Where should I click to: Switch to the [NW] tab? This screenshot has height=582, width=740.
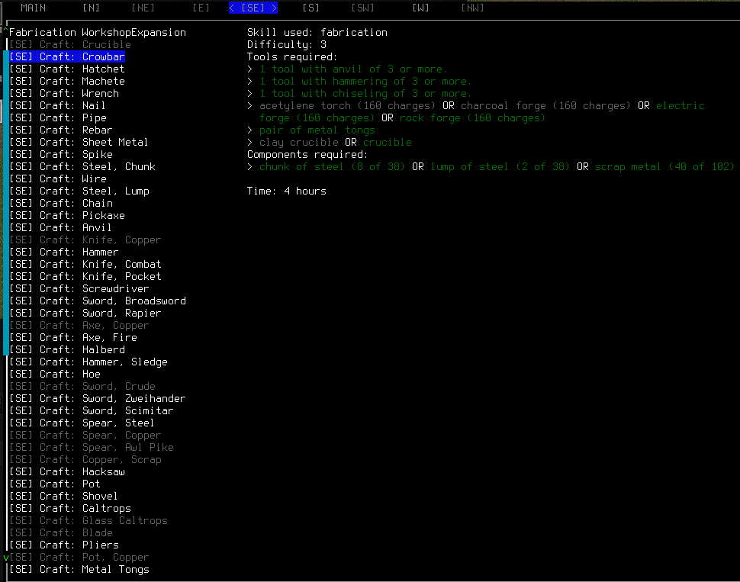(472, 8)
